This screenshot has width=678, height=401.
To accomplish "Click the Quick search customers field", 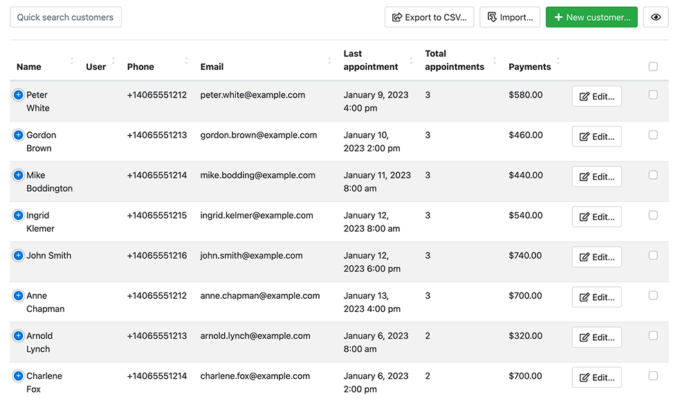I will [66, 17].
